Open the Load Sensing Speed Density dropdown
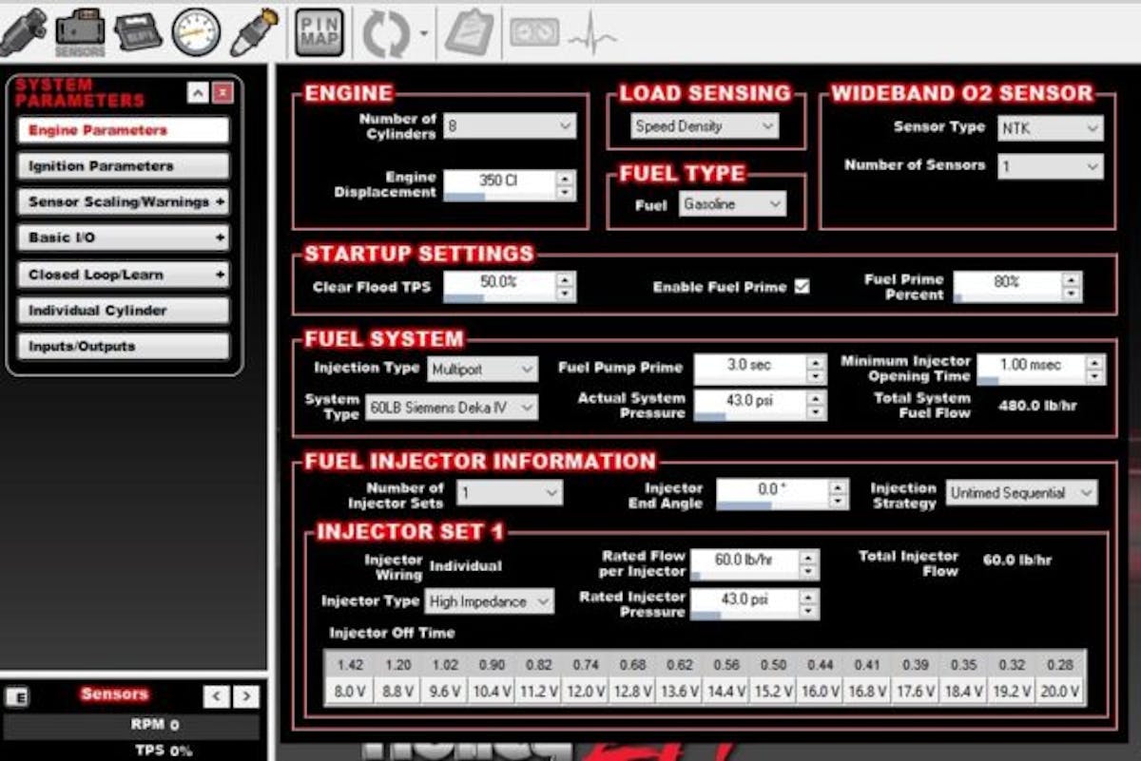The image size is (1141, 761). (705, 125)
